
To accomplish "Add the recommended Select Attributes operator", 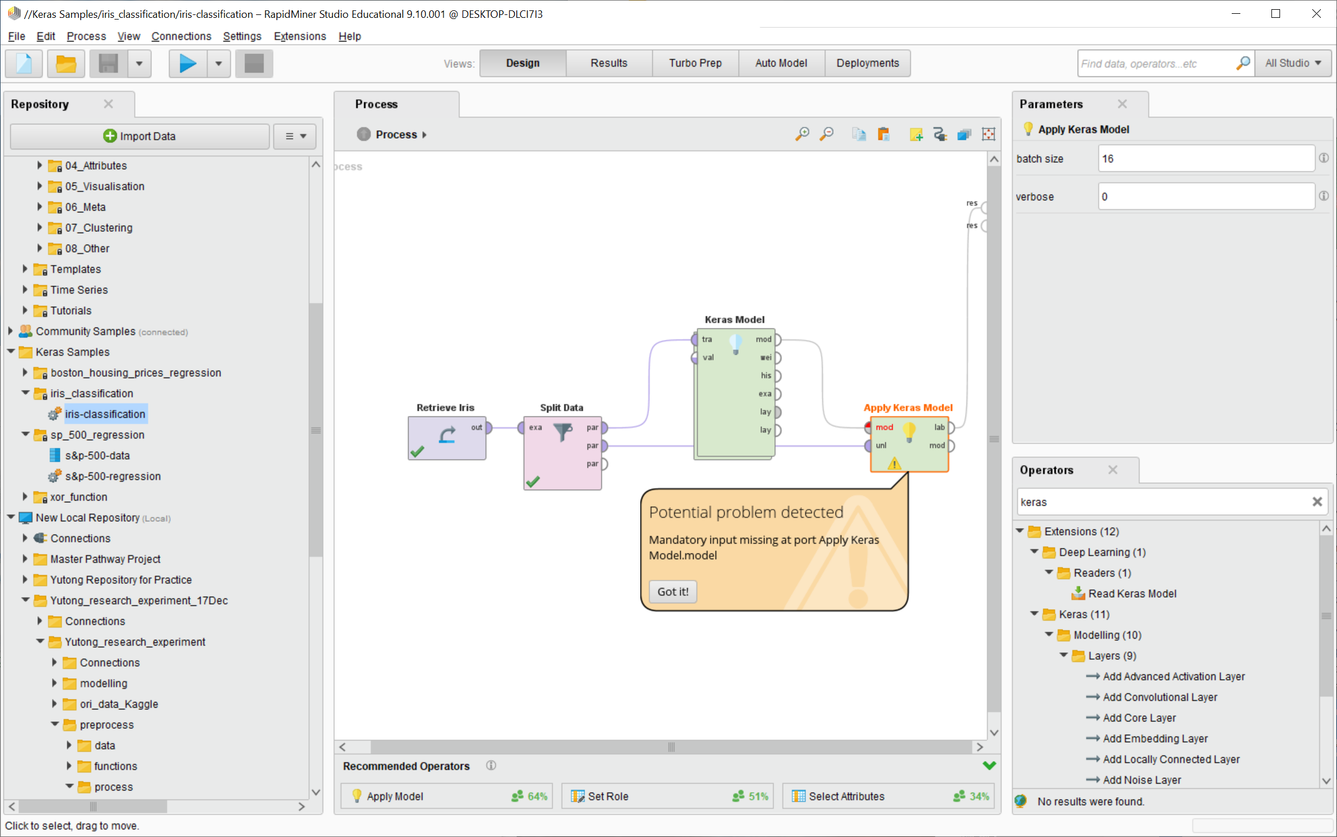I will point(888,796).
